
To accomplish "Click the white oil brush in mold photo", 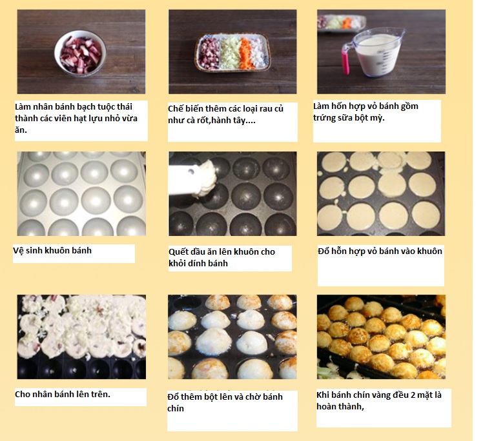I will point(192,180).
